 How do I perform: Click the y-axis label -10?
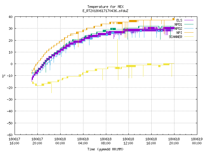10,76
